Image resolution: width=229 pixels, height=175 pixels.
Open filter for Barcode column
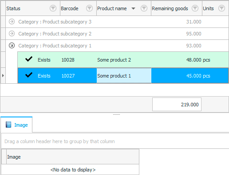[89, 8]
